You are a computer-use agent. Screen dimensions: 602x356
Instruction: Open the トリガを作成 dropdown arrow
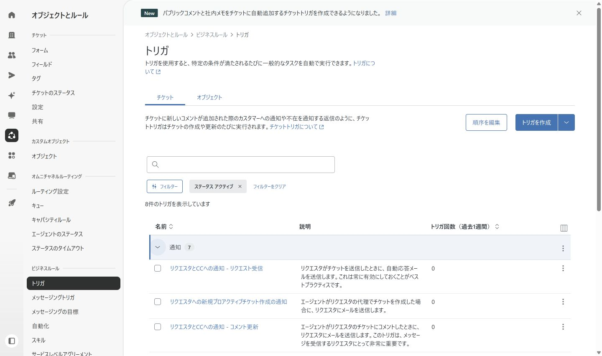pyautogui.click(x=566, y=122)
